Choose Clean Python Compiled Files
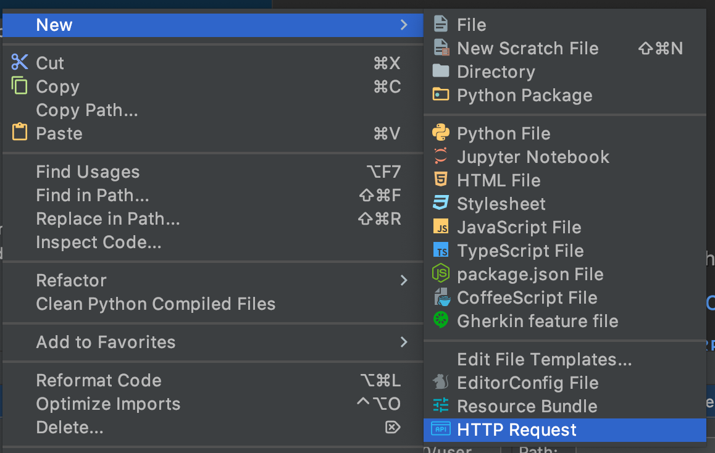Viewport: 715px width, 453px height. click(x=156, y=304)
